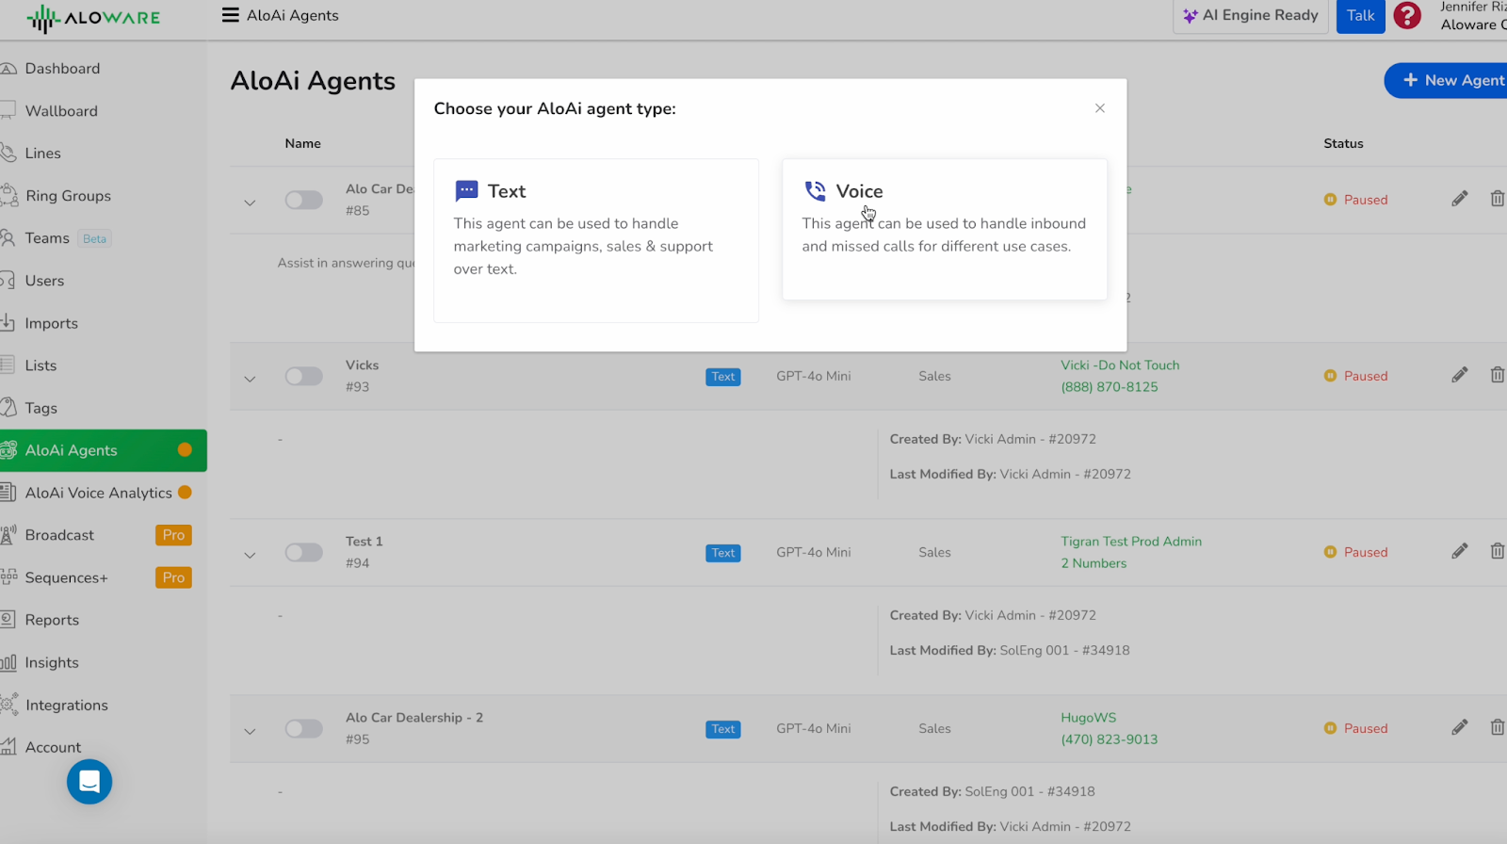The width and height of the screenshot is (1507, 844).
Task: Edit the Test 1 agent with pencil icon
Action: [1459, 551]
